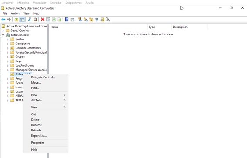The width and height of the screenshot is (247, 158).
Task: Expand the Saved Queries node
Action: click(3, 31)
